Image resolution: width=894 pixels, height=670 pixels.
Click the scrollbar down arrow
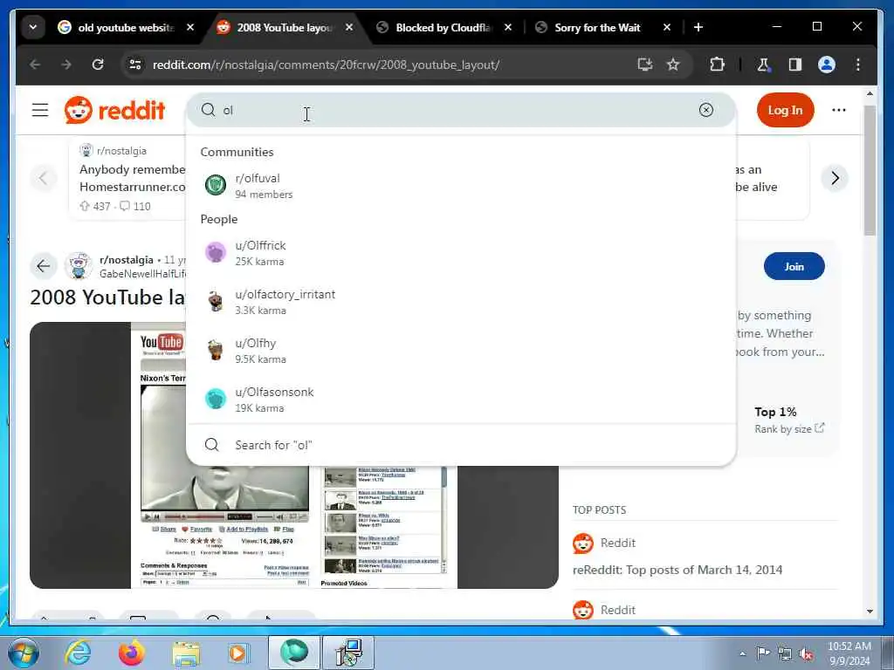tap(870, 612)
